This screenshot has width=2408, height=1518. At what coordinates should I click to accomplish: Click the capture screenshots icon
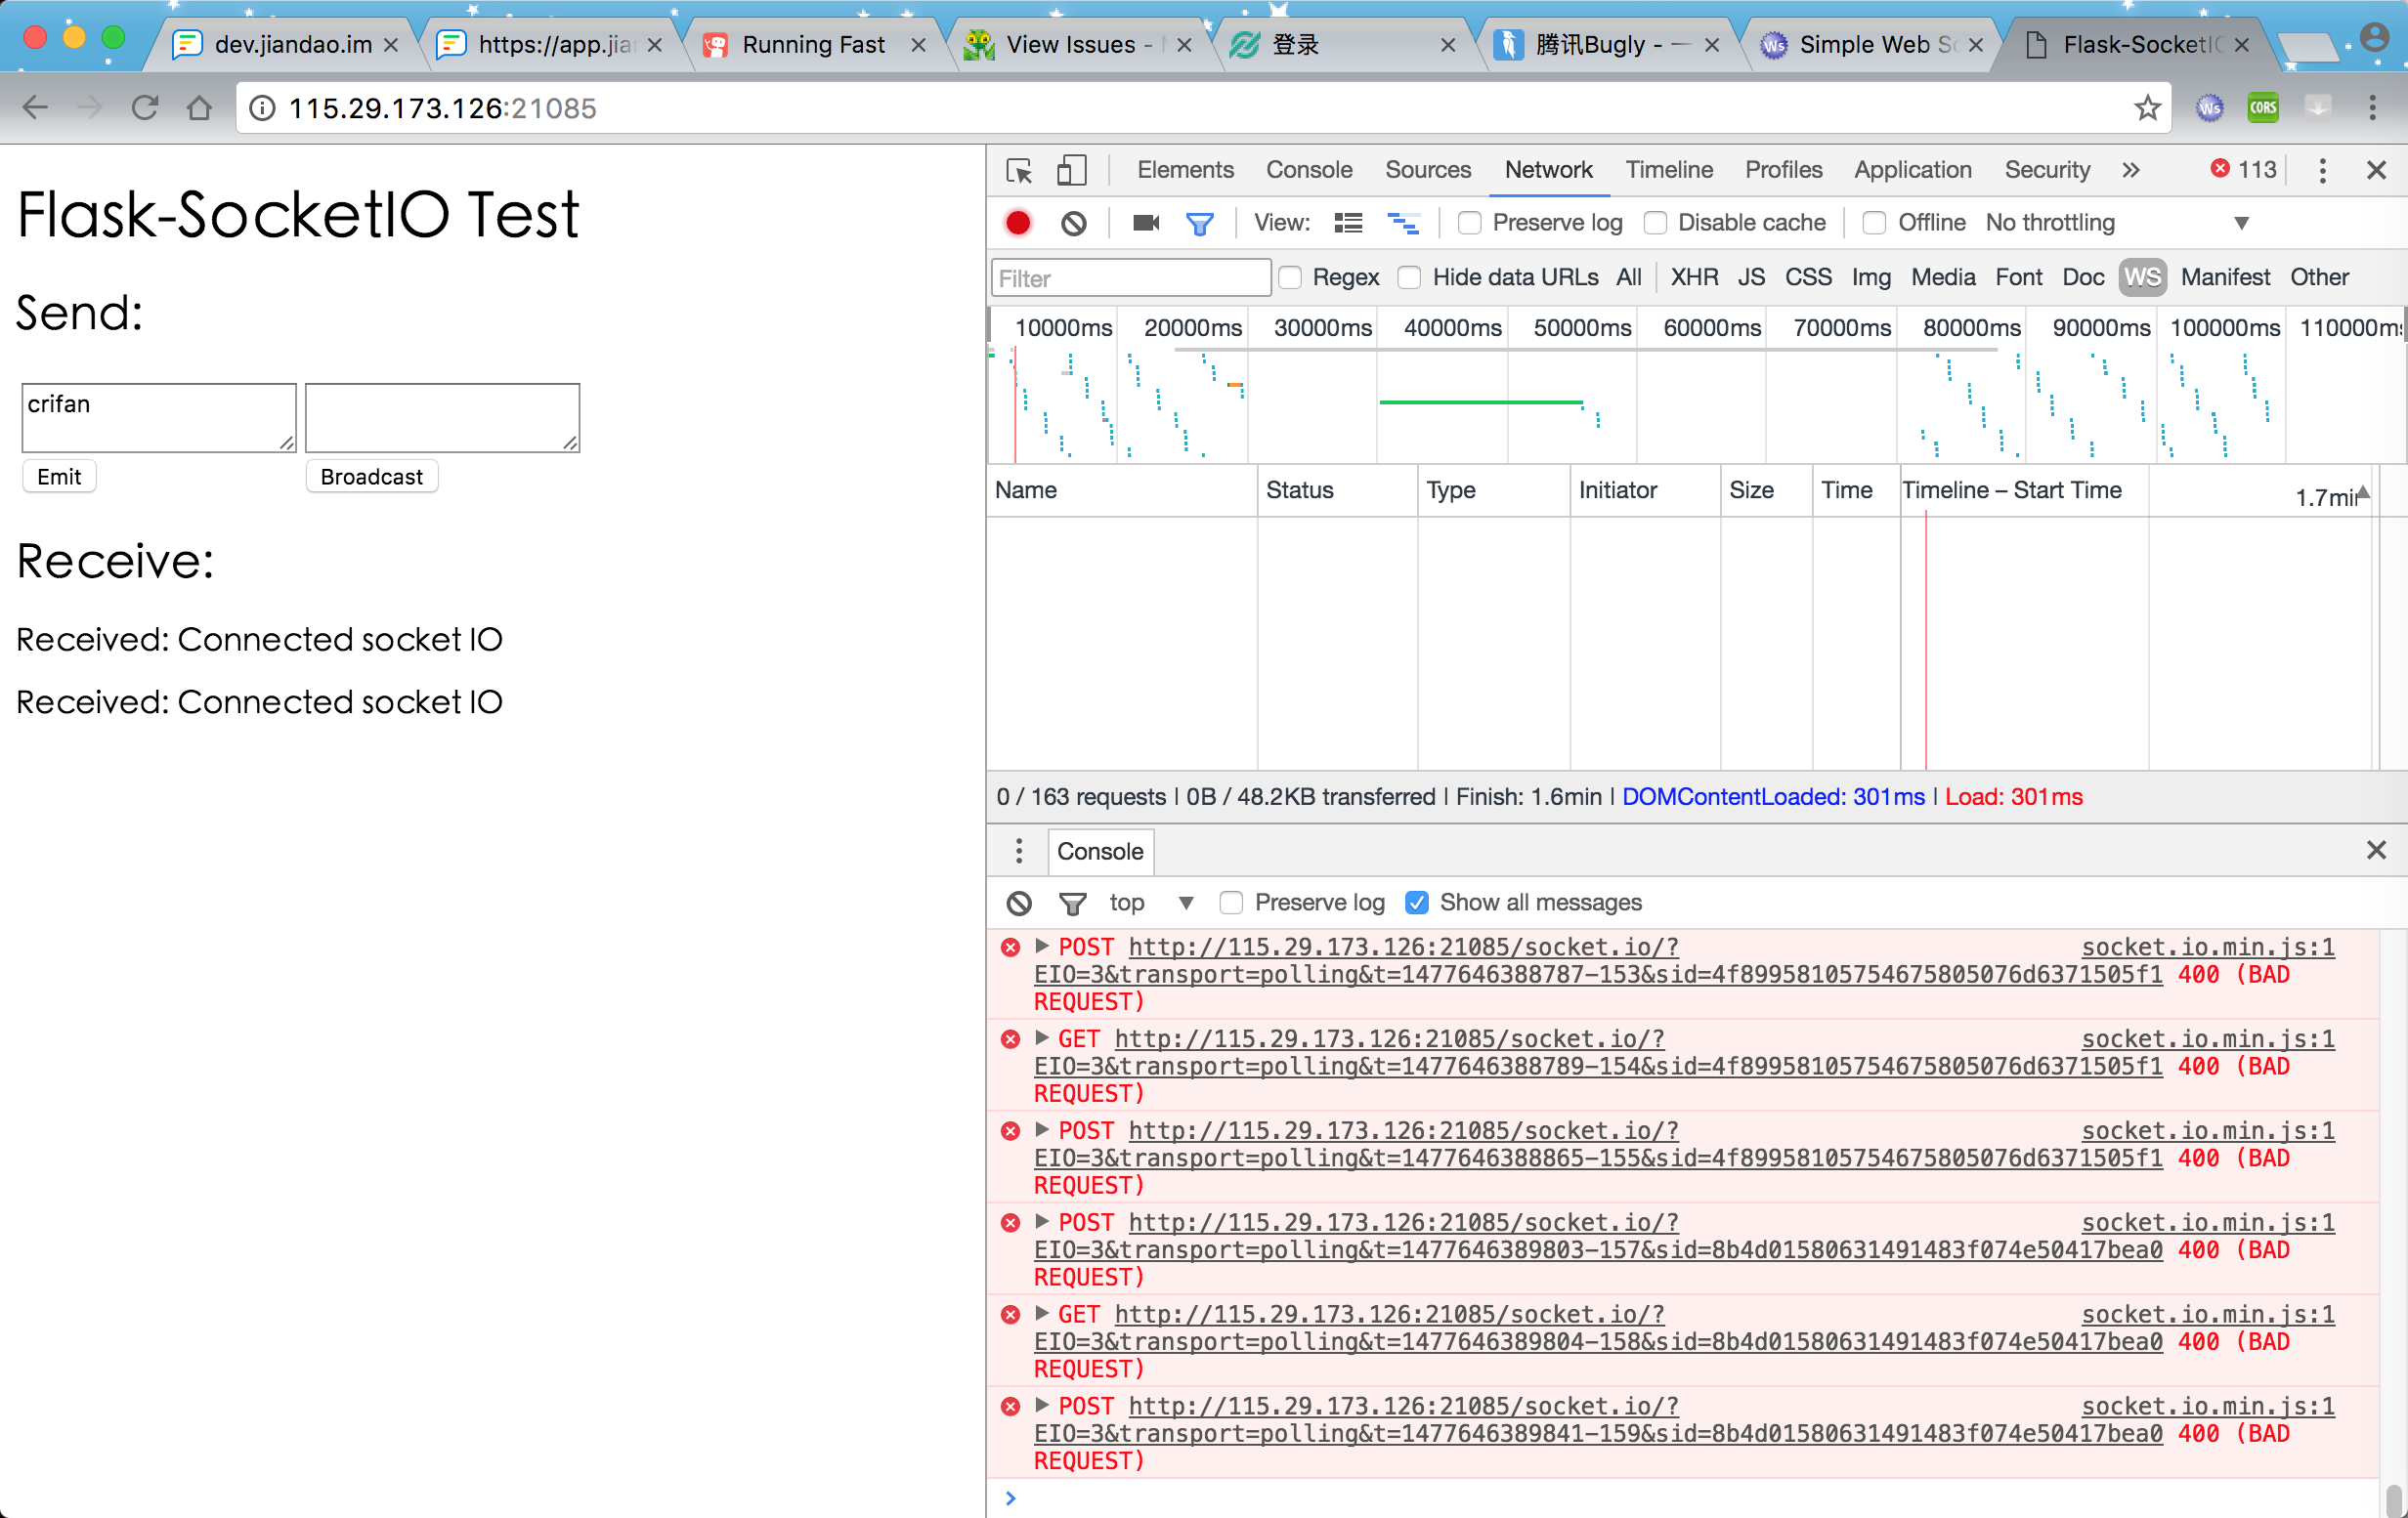[1147, 222]
